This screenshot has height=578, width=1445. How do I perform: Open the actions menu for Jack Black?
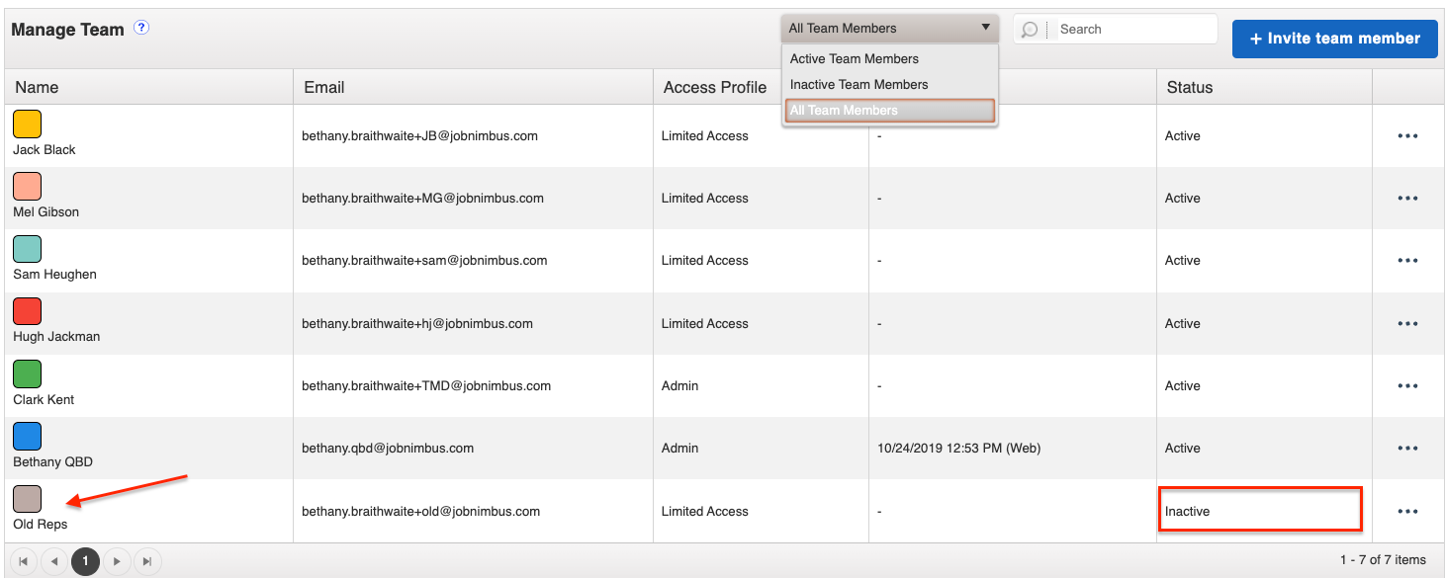coord(1407,135)
